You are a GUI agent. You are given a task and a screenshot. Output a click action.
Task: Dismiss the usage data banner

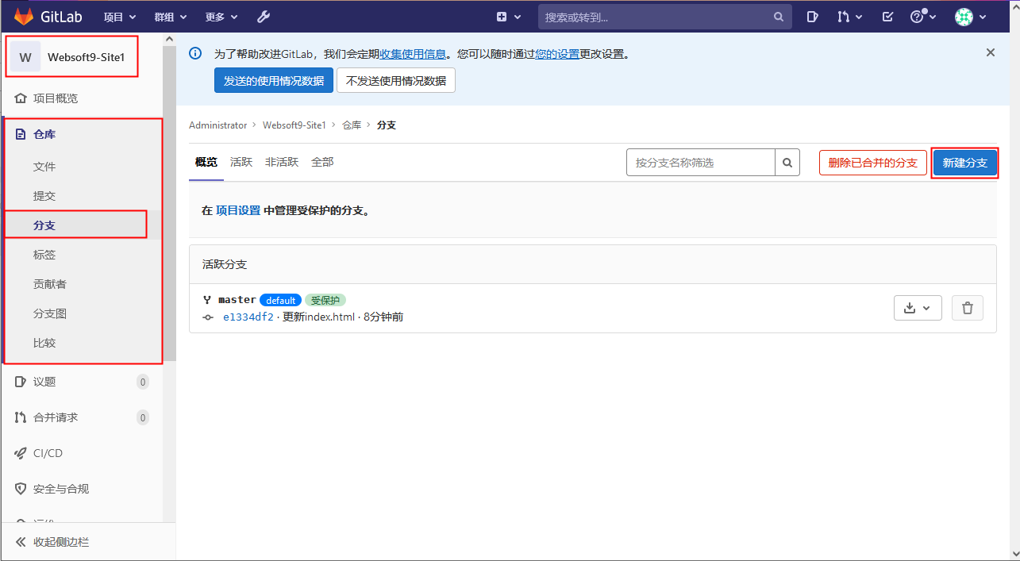click(x=990, y=52)
